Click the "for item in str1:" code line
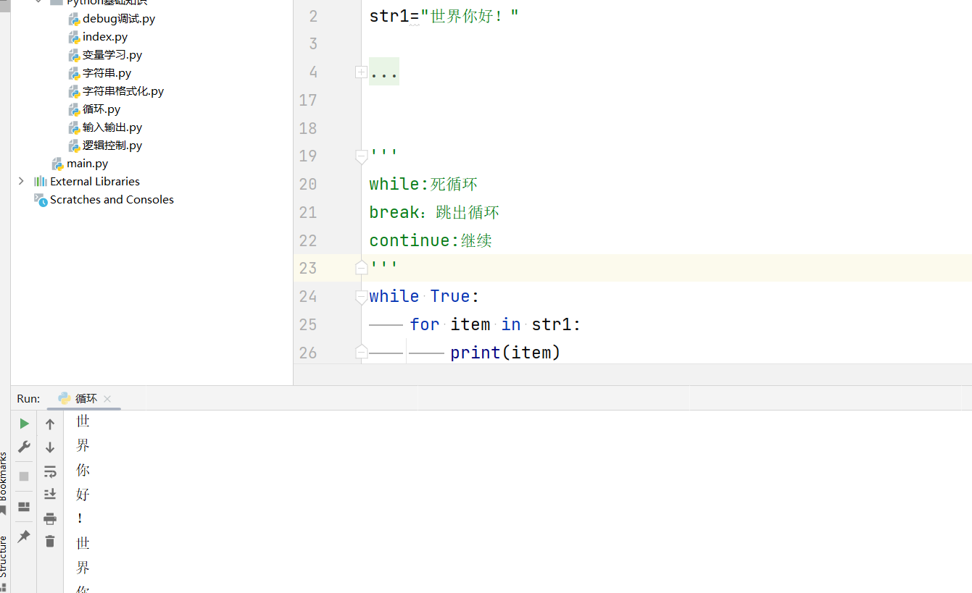 495,324
